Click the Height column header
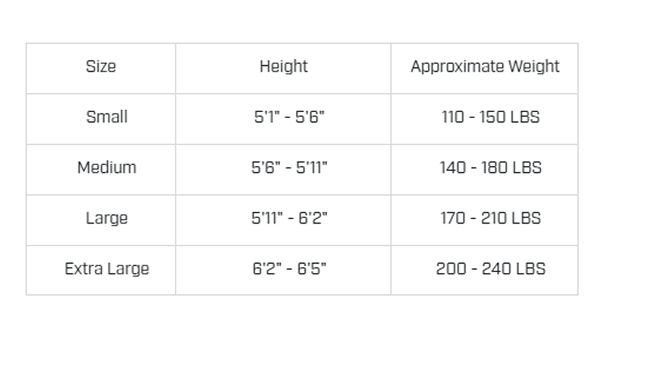 tap(283, 67)
